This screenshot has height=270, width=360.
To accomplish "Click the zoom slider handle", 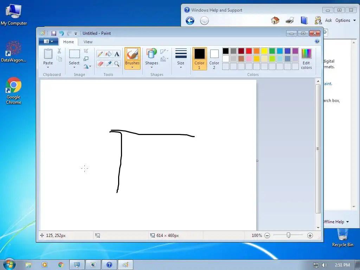I will click(x=288, y=235).
